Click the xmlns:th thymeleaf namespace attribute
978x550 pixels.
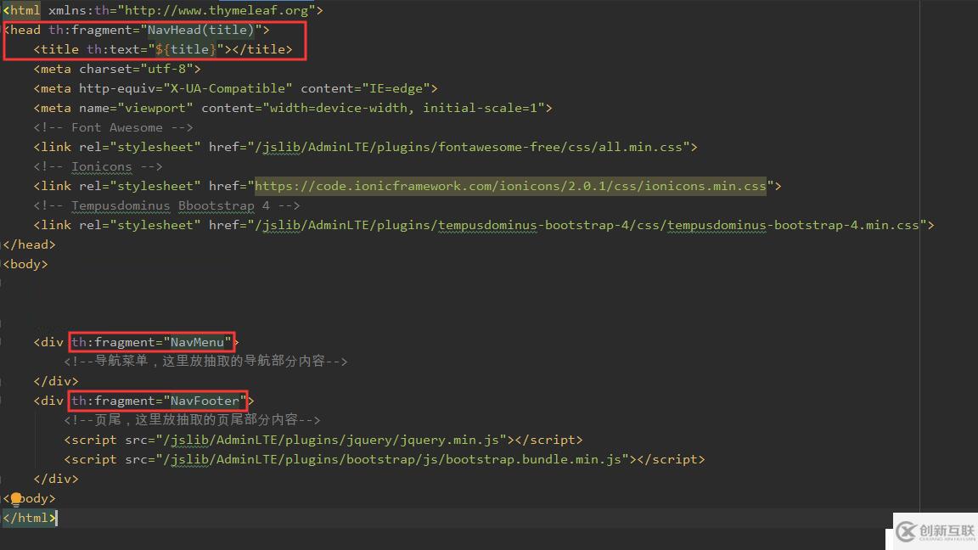click(x=182, y=10)
